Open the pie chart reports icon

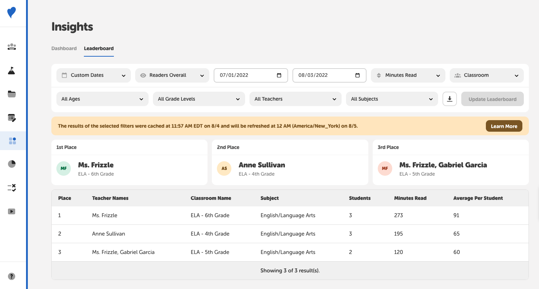12,164
